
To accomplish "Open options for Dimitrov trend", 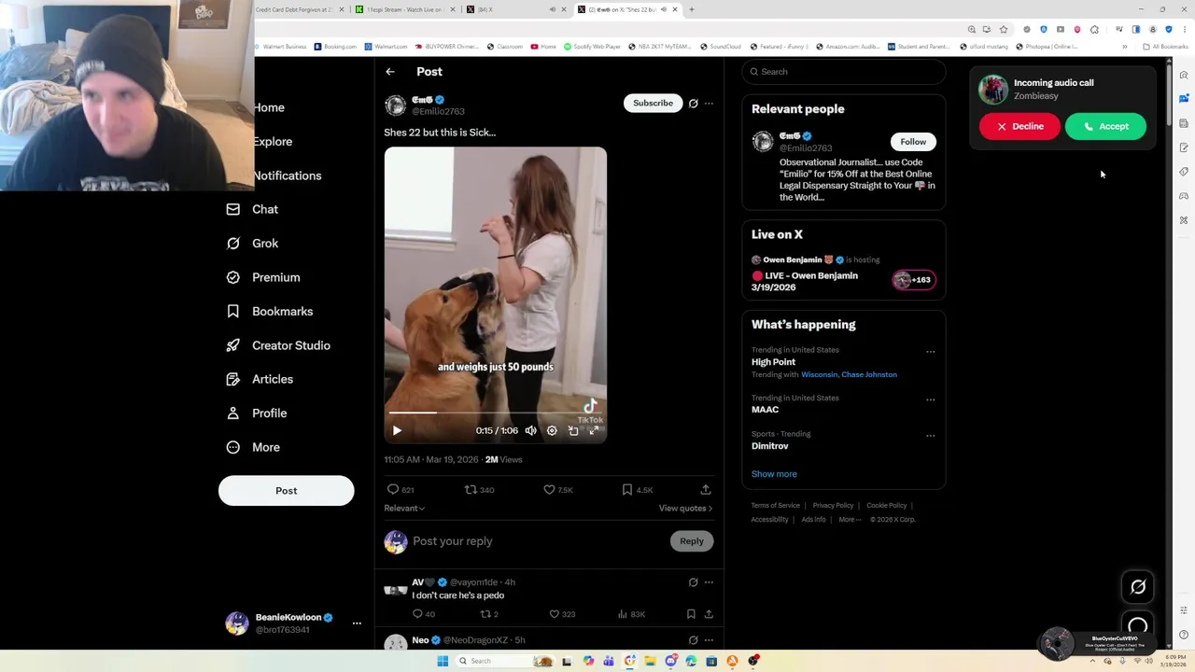I will [x=930, y=436].
